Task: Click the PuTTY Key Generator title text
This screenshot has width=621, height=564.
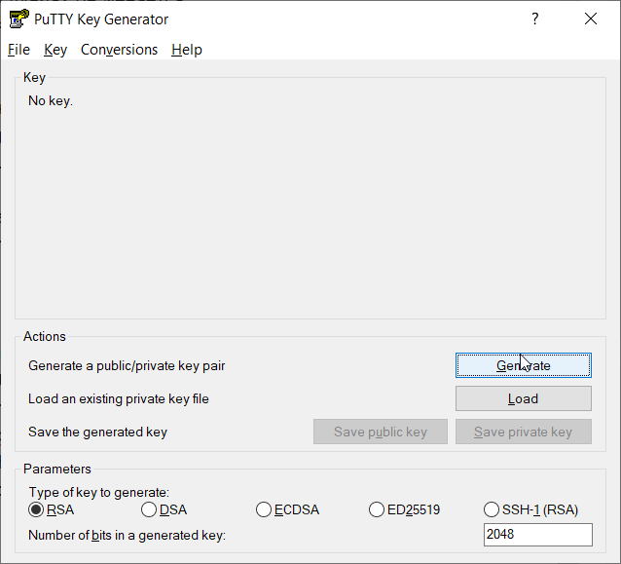Action: (101, 19)
